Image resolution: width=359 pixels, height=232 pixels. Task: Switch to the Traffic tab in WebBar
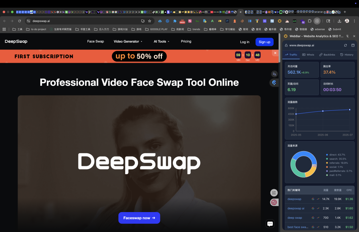pyautogui.click(x=291, y=55)
